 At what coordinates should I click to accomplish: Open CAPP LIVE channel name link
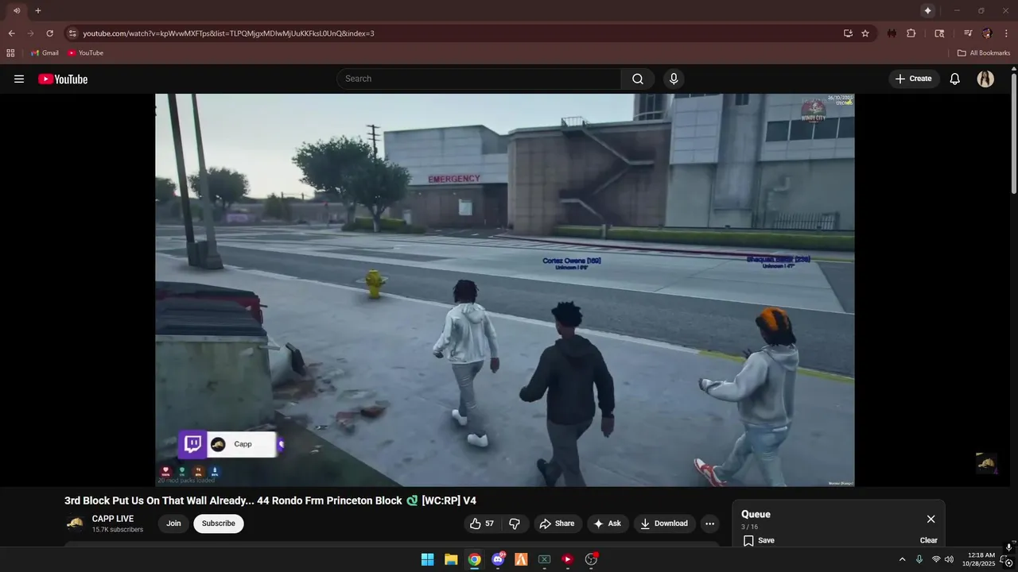113,519
